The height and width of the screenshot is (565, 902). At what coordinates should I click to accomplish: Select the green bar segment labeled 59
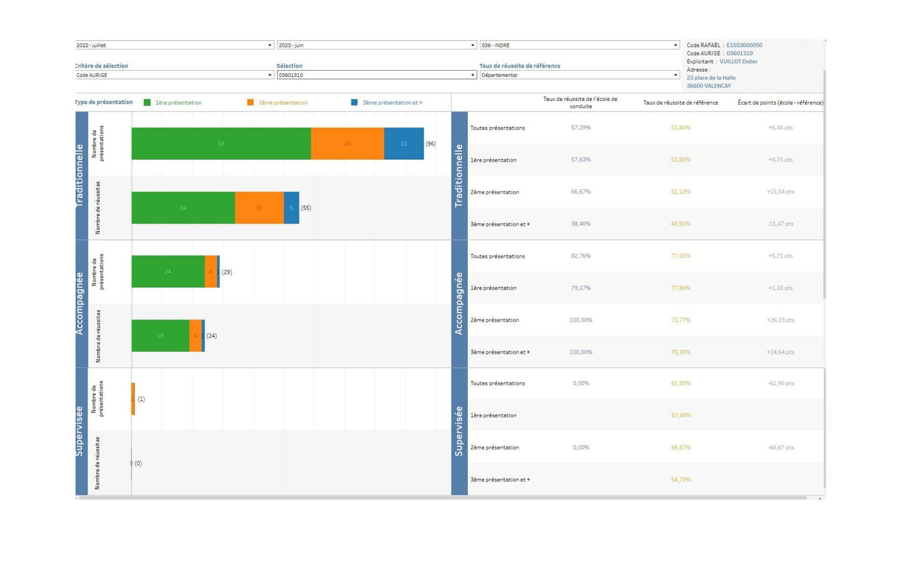tap(221, 143)
